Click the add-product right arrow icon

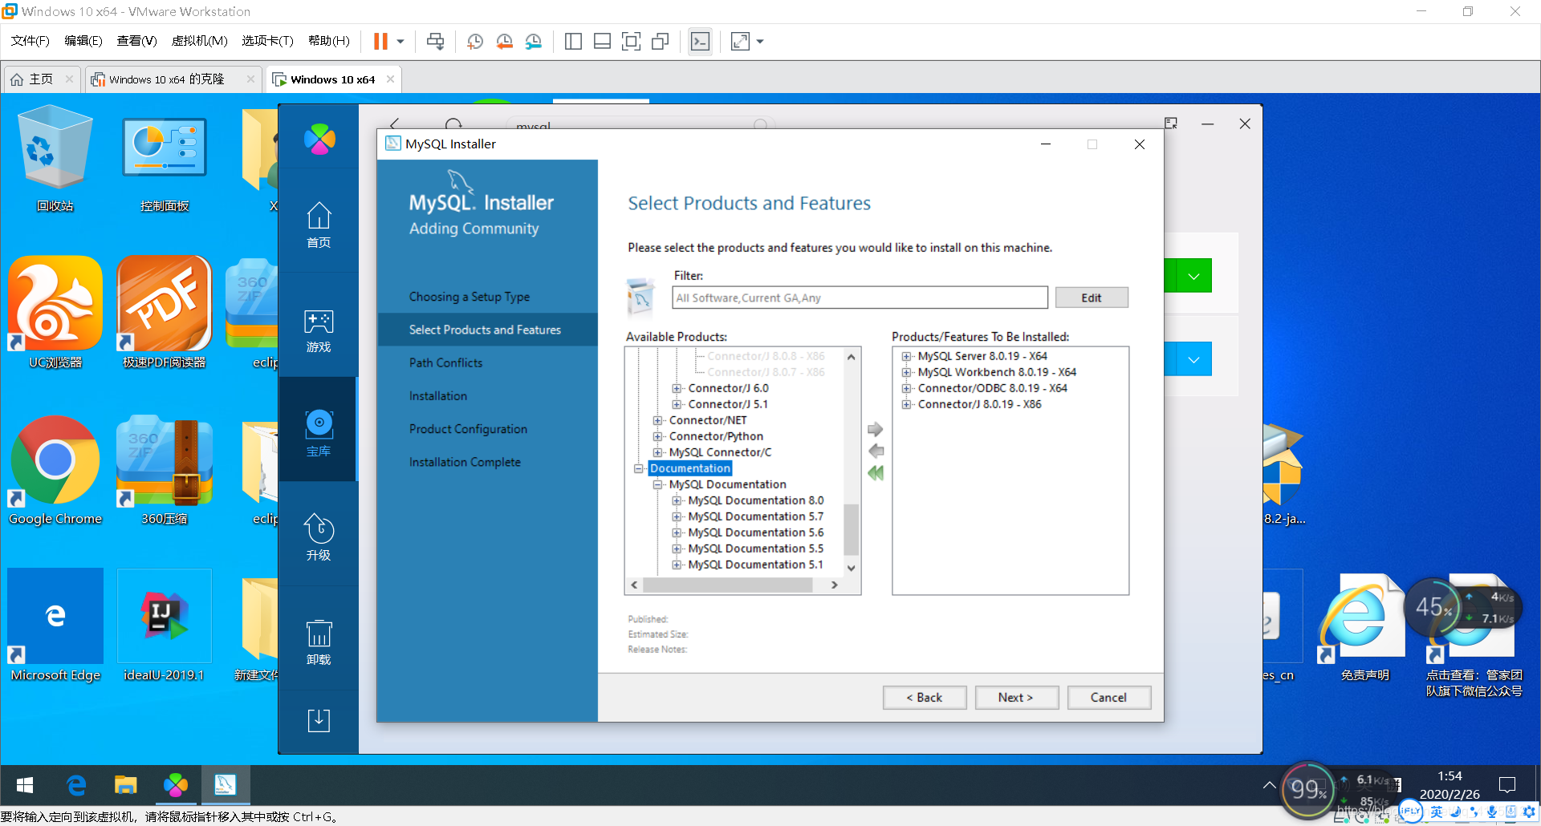876,430
